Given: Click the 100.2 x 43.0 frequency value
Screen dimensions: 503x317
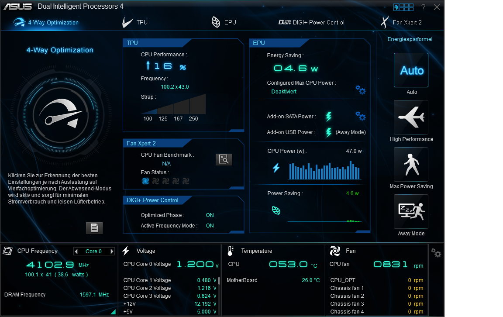Looking at the screenshot, I should click(175, 87).
